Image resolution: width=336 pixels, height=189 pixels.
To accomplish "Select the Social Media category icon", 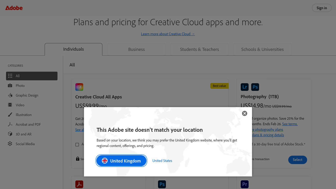I will coord(10,144).
